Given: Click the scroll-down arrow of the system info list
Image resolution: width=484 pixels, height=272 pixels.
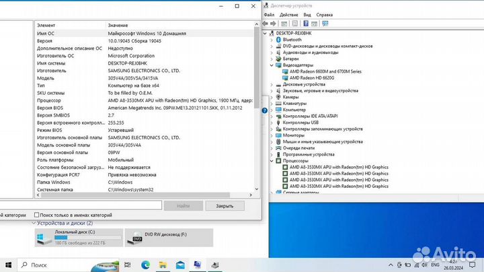Looking at the screenshot, I should tap(257, 189).
